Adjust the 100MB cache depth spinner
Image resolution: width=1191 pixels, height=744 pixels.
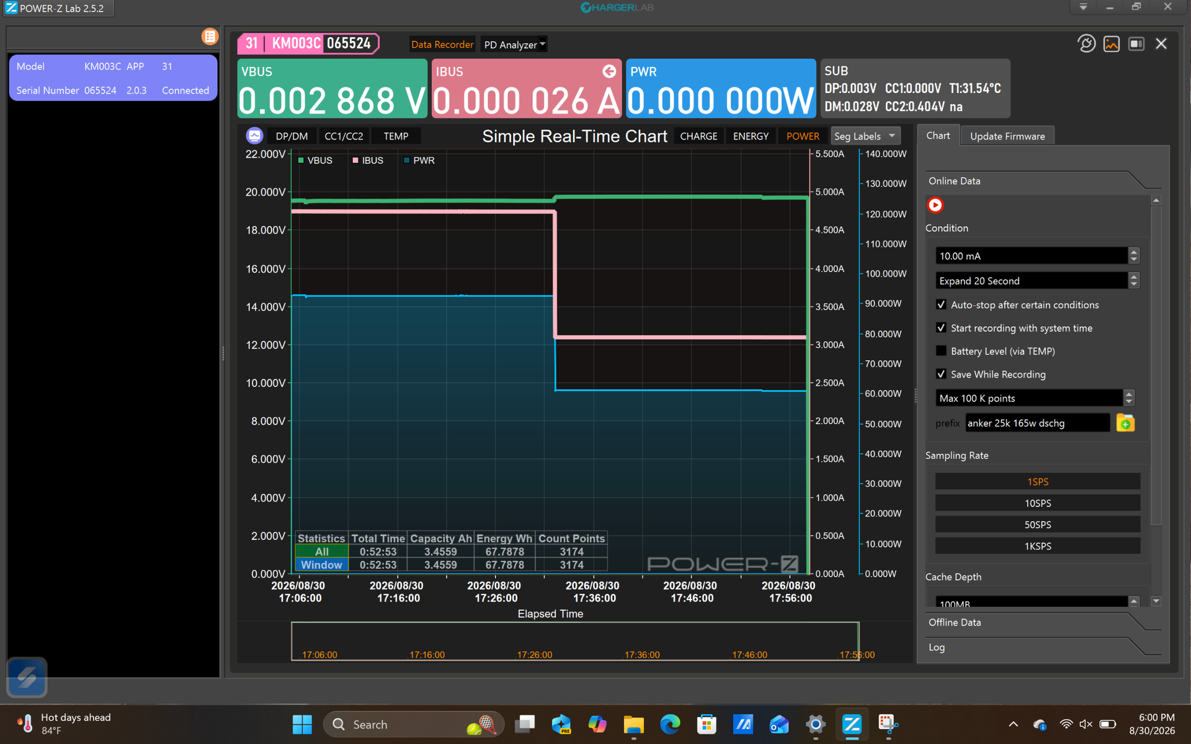[1133, 601]
